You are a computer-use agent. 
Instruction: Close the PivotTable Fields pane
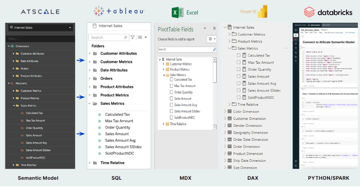214,28
